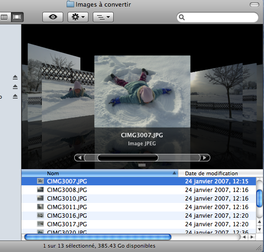
Task: Click the window resize corner grip
Action: pos(259,247)
